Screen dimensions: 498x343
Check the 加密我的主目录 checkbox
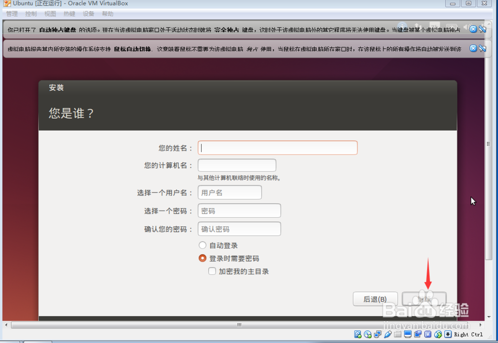point(212,271)
